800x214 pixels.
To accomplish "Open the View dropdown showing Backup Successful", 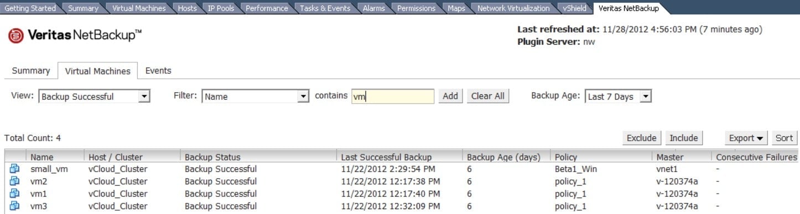I will (x=94, y=97).
